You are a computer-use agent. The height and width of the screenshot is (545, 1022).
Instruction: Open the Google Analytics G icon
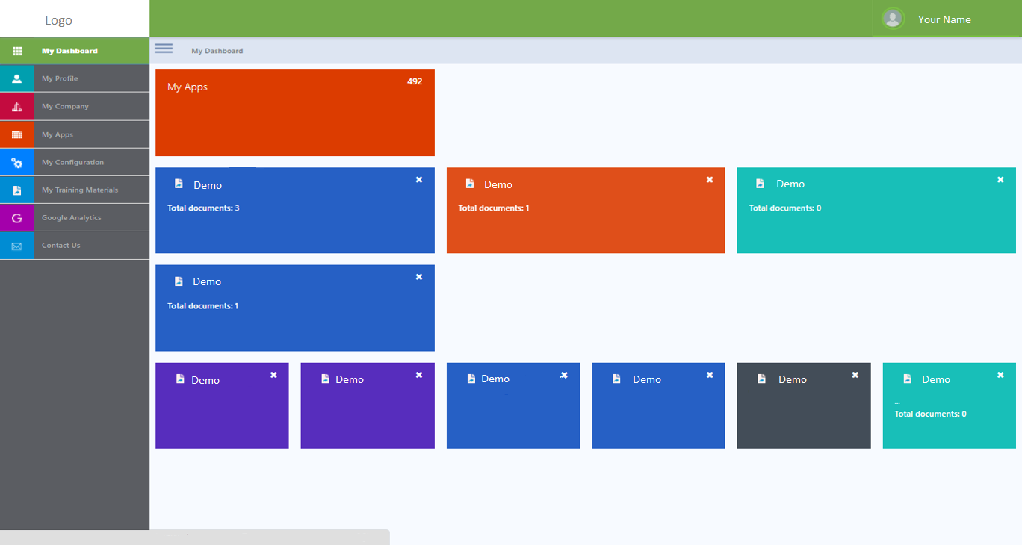coord(17,218)
